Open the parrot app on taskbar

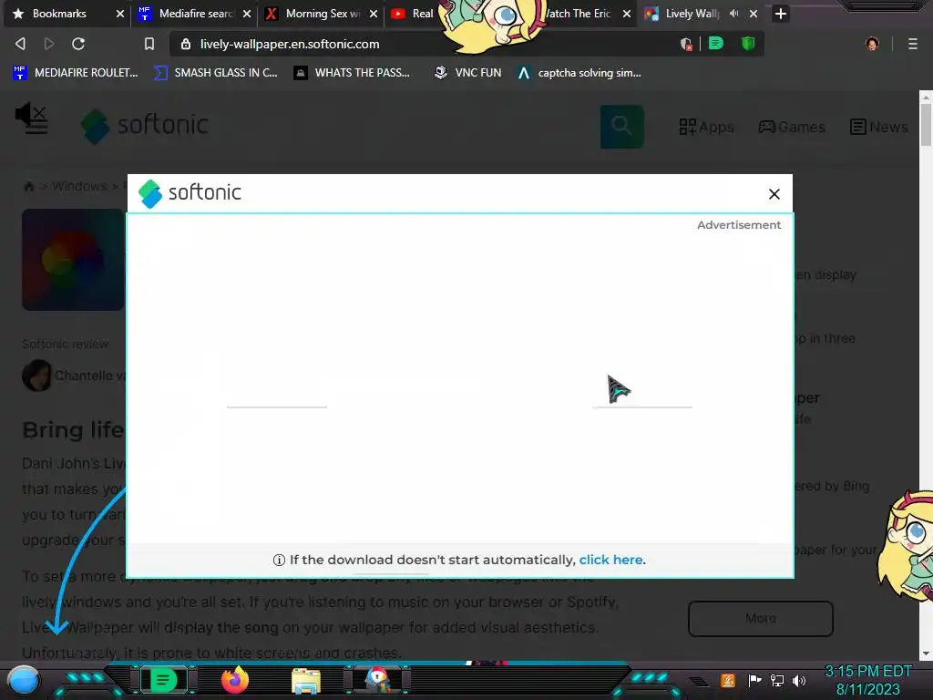tap(377, 680)
